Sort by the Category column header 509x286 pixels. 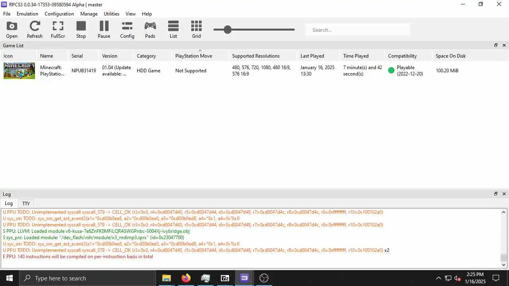pyautogui.click(x=153, y=56)
